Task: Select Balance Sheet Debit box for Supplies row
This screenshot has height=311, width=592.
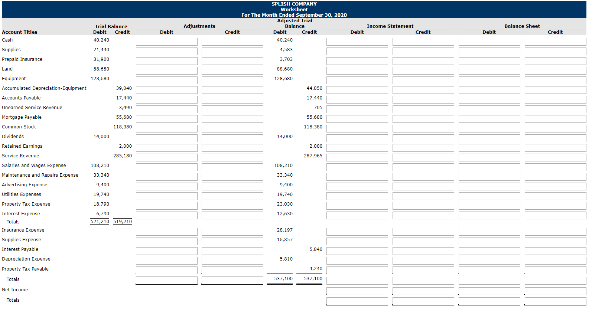Action: click(x=489, y=51)
